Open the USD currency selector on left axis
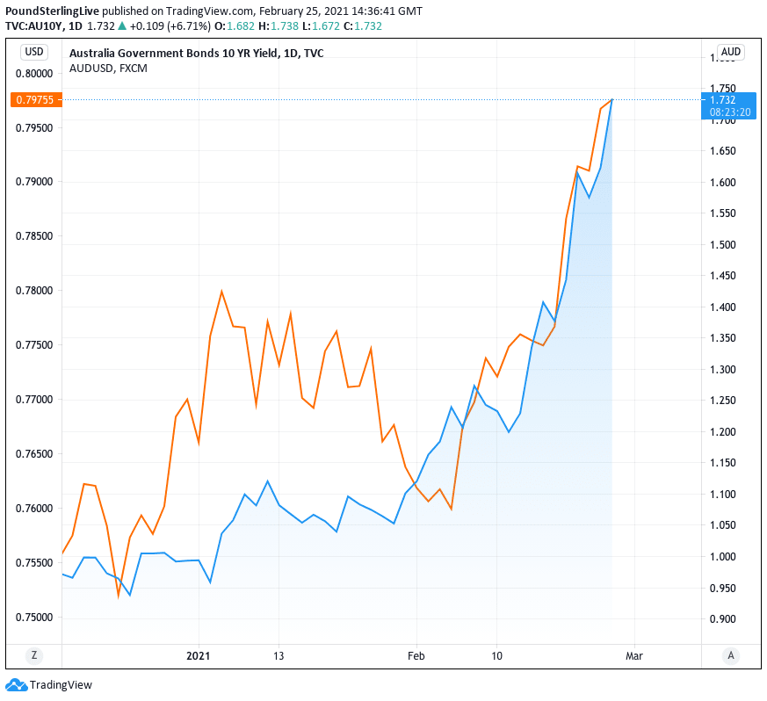This screenshot has height=701, width=767. point(34,52)
